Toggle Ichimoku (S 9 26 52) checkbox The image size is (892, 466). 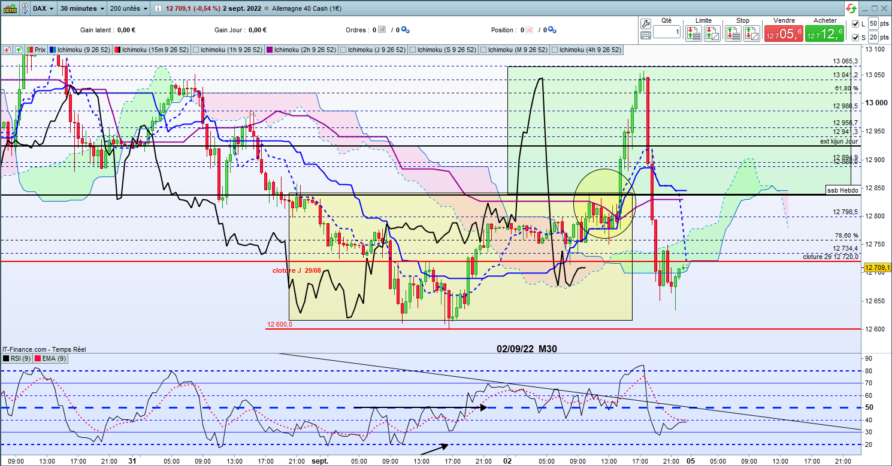(413, 50)
